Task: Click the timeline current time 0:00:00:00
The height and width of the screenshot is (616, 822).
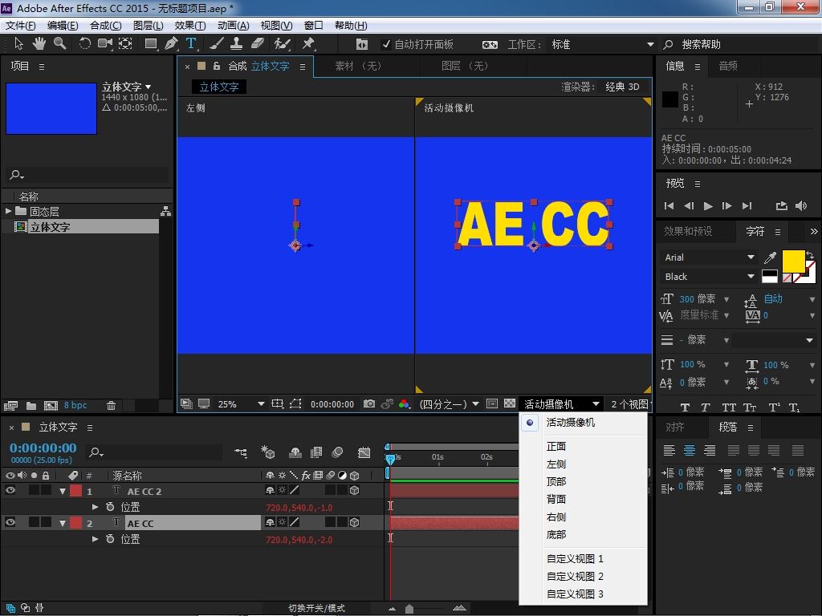Action: (x=43, y=448)
